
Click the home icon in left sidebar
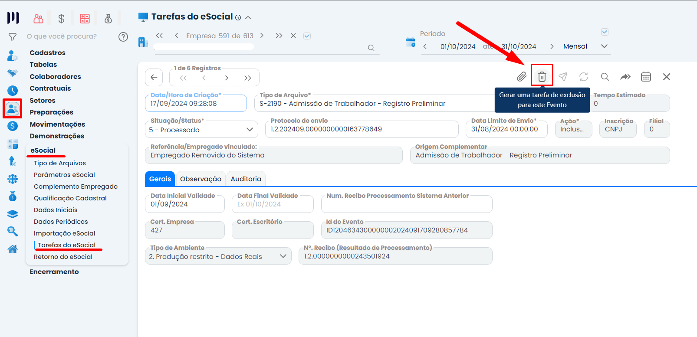(13, 249)
